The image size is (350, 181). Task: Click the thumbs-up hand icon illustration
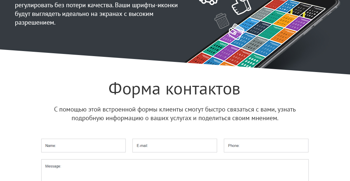[x=241, y=7]
